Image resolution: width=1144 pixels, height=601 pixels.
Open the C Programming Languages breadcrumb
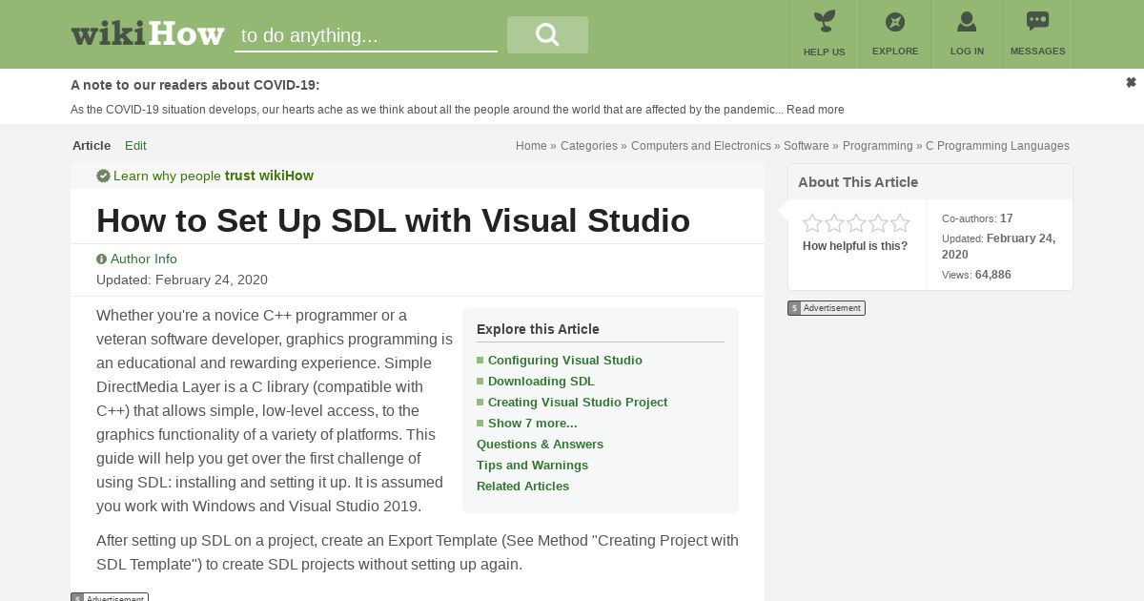coord(997,146)
